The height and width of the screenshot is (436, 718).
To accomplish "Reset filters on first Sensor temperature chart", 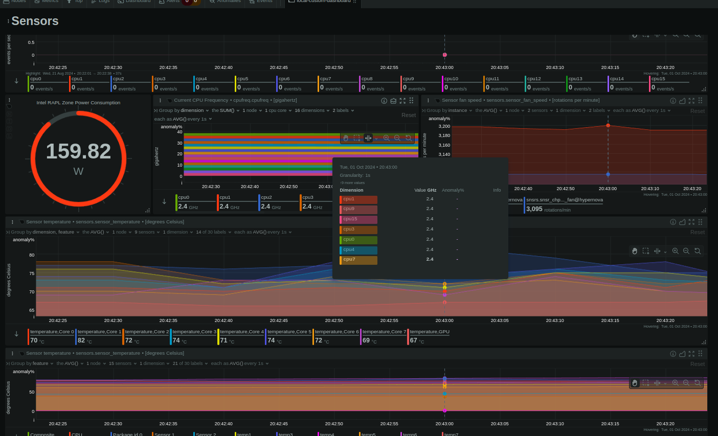I will coord(698,232).
